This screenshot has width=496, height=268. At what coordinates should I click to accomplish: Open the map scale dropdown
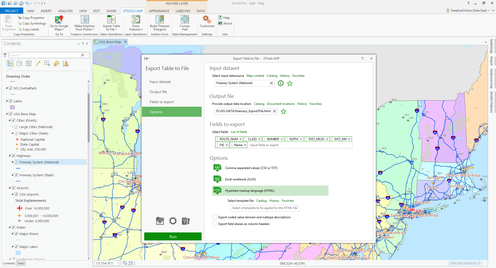pyautogui.click(x=118, y=263)
